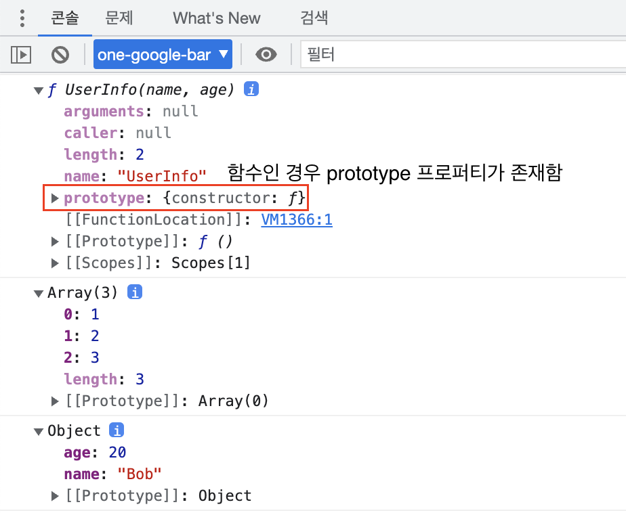
Task: Focus the 필터 filter input field
Action: pos(463,54)
